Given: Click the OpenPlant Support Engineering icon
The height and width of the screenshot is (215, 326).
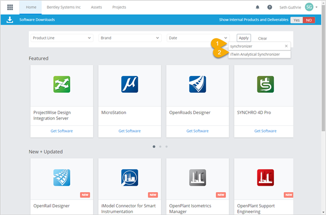Looking at the screenshot, I should [x=266, y=178].
